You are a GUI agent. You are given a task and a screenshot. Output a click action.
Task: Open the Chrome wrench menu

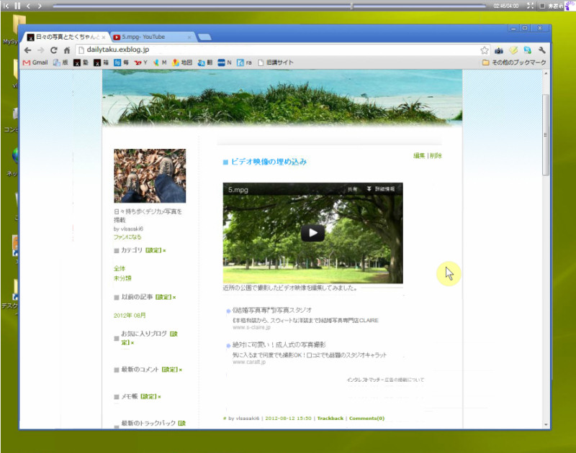coord(542,50)
